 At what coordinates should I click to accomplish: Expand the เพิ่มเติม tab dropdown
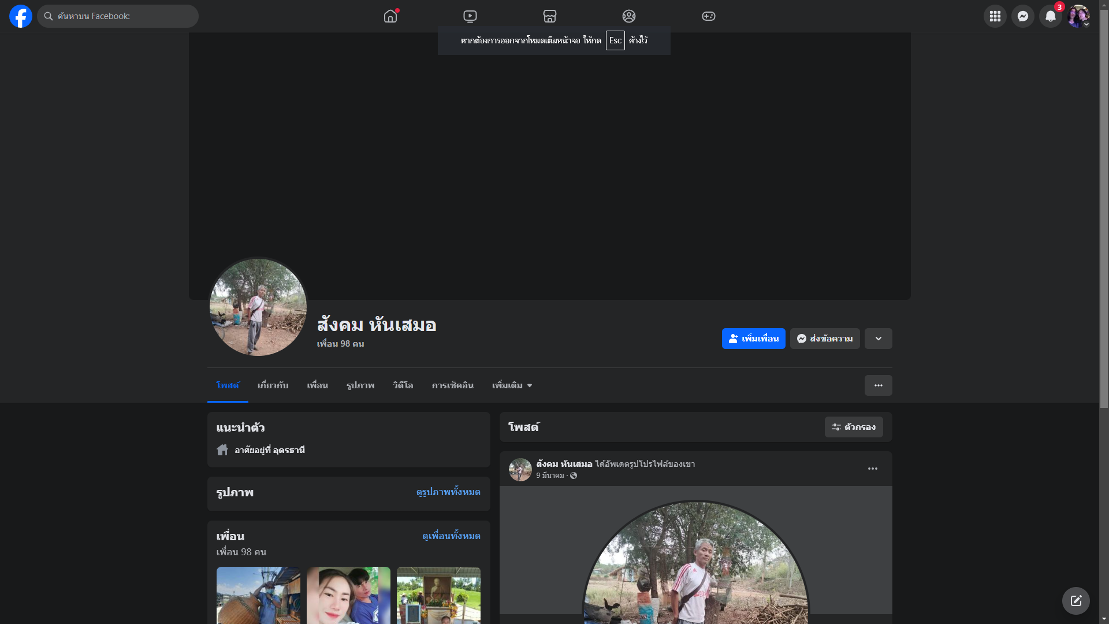(x=512, y=385)
